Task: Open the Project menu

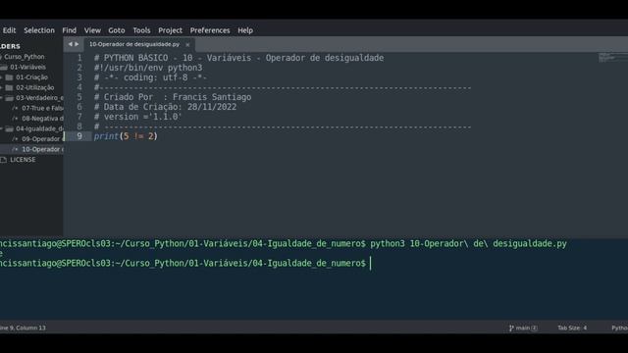Action: (x=170, y=30)
